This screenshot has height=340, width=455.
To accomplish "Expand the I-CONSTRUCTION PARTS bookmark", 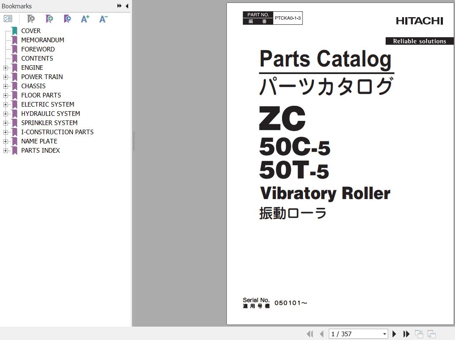I will (x=5, y=132).
